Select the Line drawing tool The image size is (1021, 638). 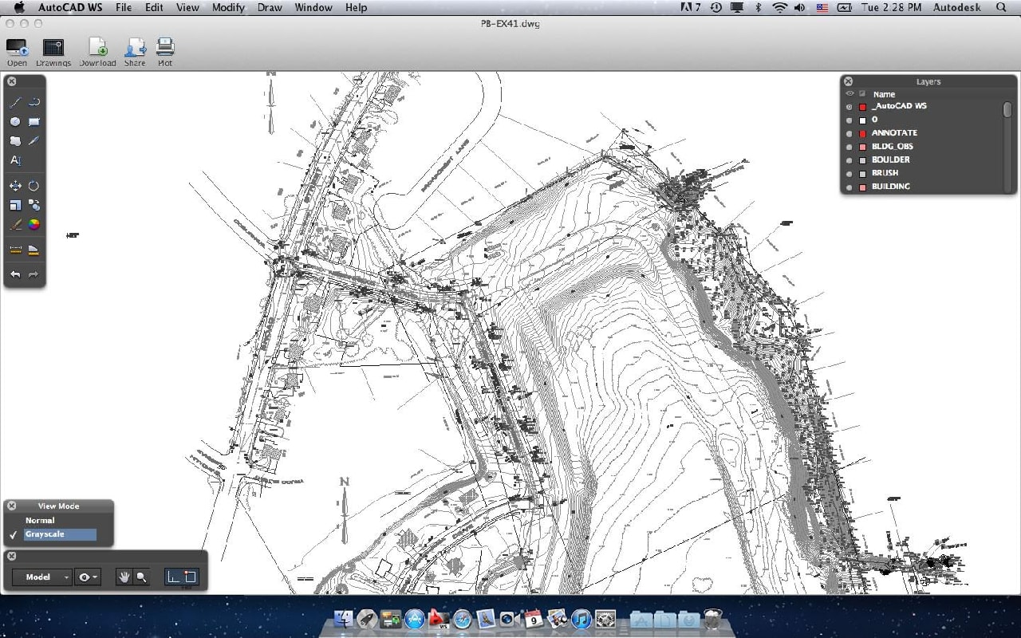pos(14,102)
